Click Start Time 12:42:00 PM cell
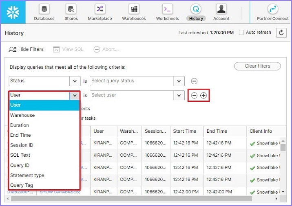 186,192
